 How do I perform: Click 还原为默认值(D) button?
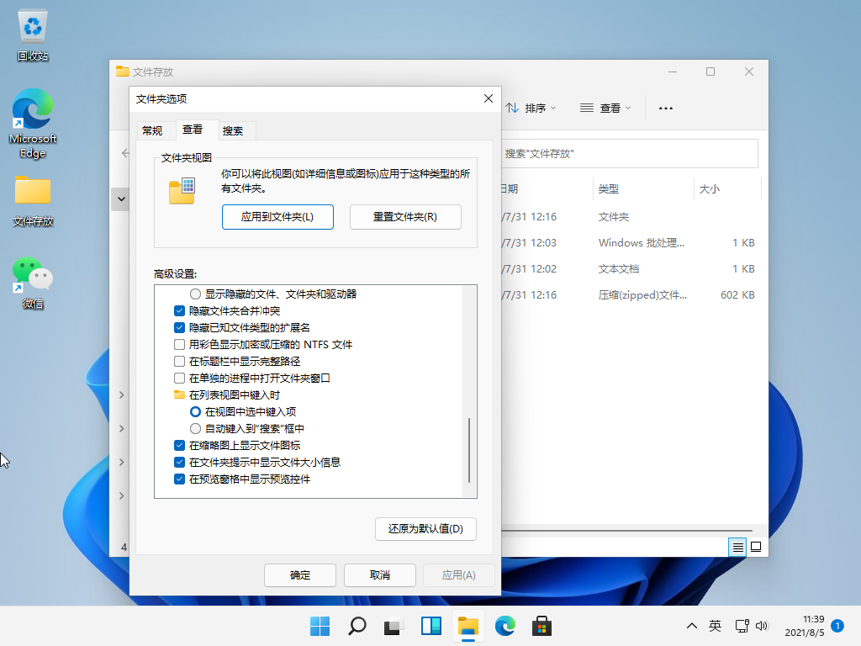[425, 529]
